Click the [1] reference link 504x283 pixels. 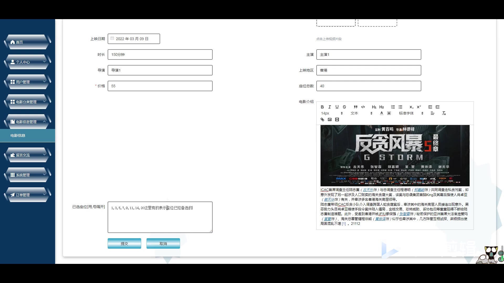[344, 224]
